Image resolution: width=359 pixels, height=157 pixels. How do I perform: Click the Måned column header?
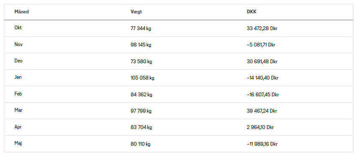click(x=22, y=12)
